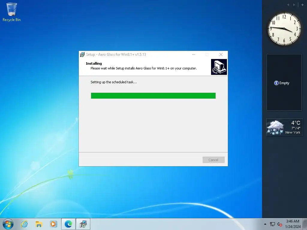Screen dimensions: 307x230
Task: Select the Setup installer taskbar button
Action: pyautogui.click(x=83, y=224)
